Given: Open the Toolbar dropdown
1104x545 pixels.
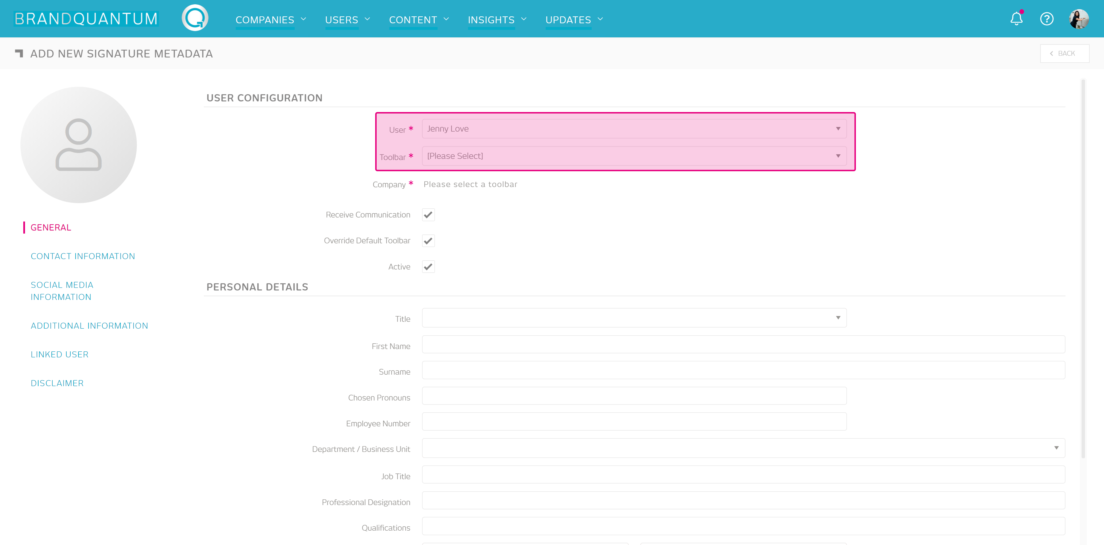Looking at the screenshot, I should pos(634,156).
